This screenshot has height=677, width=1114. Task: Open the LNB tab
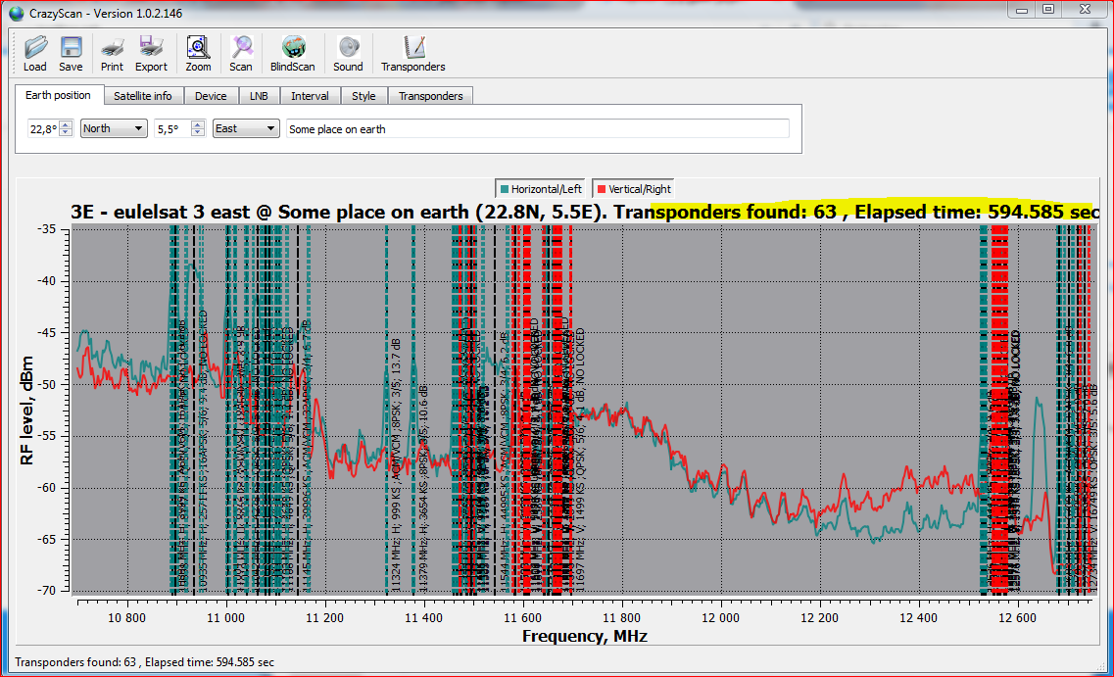[259, 96]
